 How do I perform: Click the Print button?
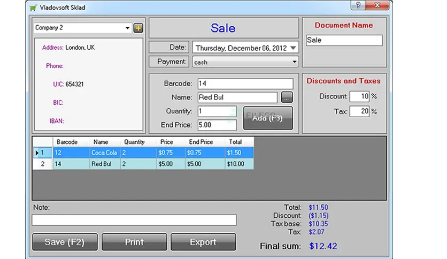tap(134, 242)
